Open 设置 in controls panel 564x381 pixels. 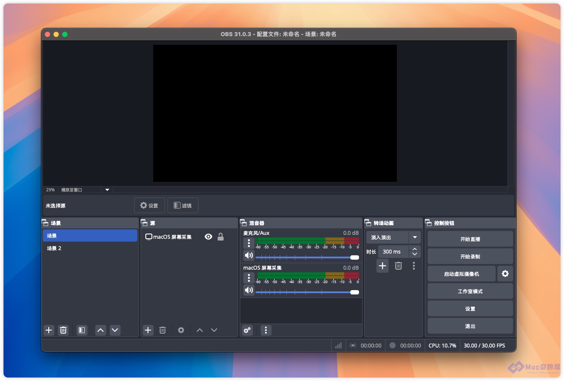[470, 308]
